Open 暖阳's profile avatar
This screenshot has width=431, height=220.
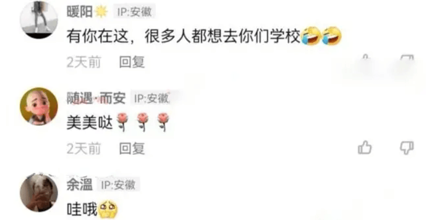coord(39,20)
